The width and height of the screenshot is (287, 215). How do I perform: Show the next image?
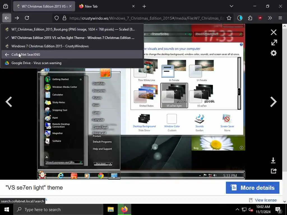(274, 102)
